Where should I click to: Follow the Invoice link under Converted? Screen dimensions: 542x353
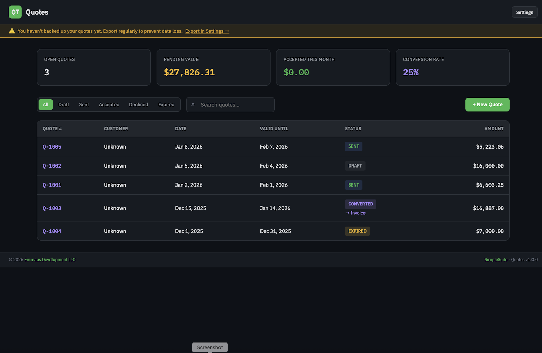tap(355, 213)
